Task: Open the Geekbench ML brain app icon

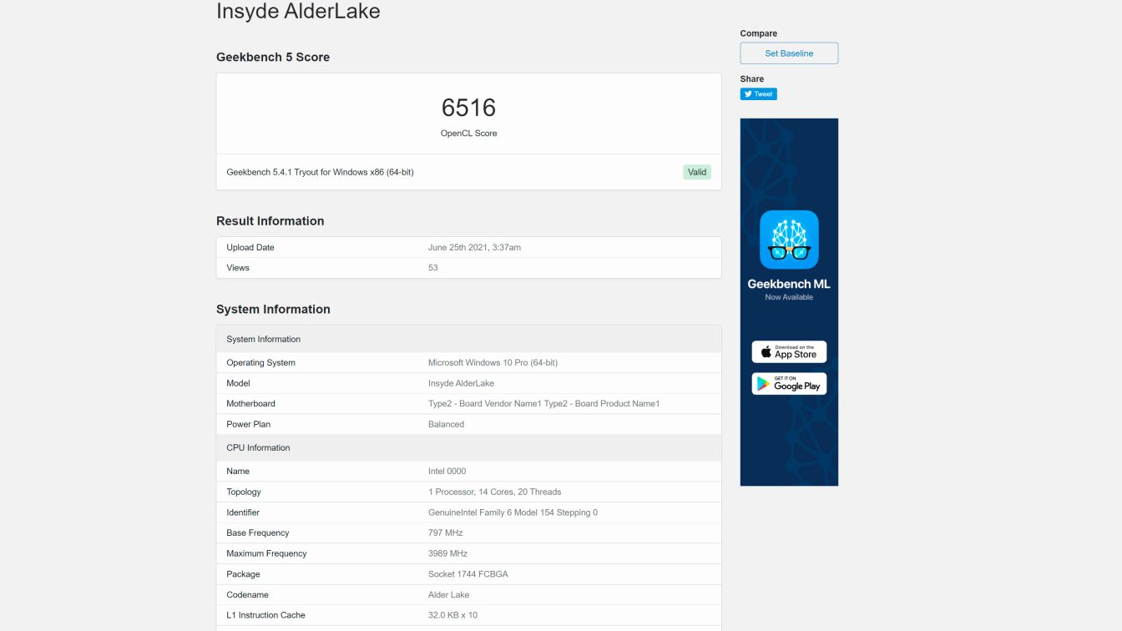Action: [x=789, y=240]
